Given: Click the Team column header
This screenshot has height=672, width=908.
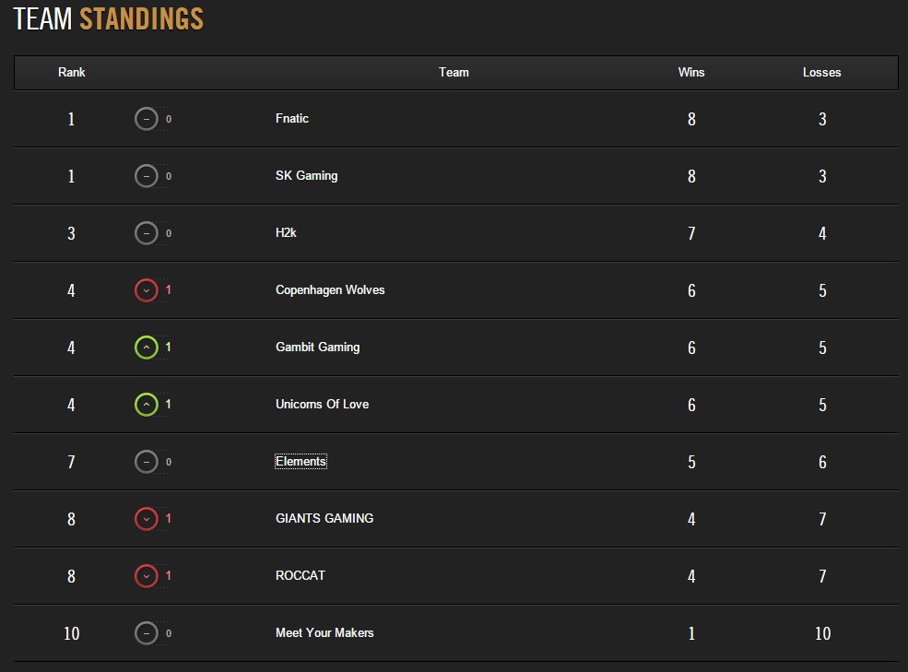Looking at the screenshot, I should (454, 72).
